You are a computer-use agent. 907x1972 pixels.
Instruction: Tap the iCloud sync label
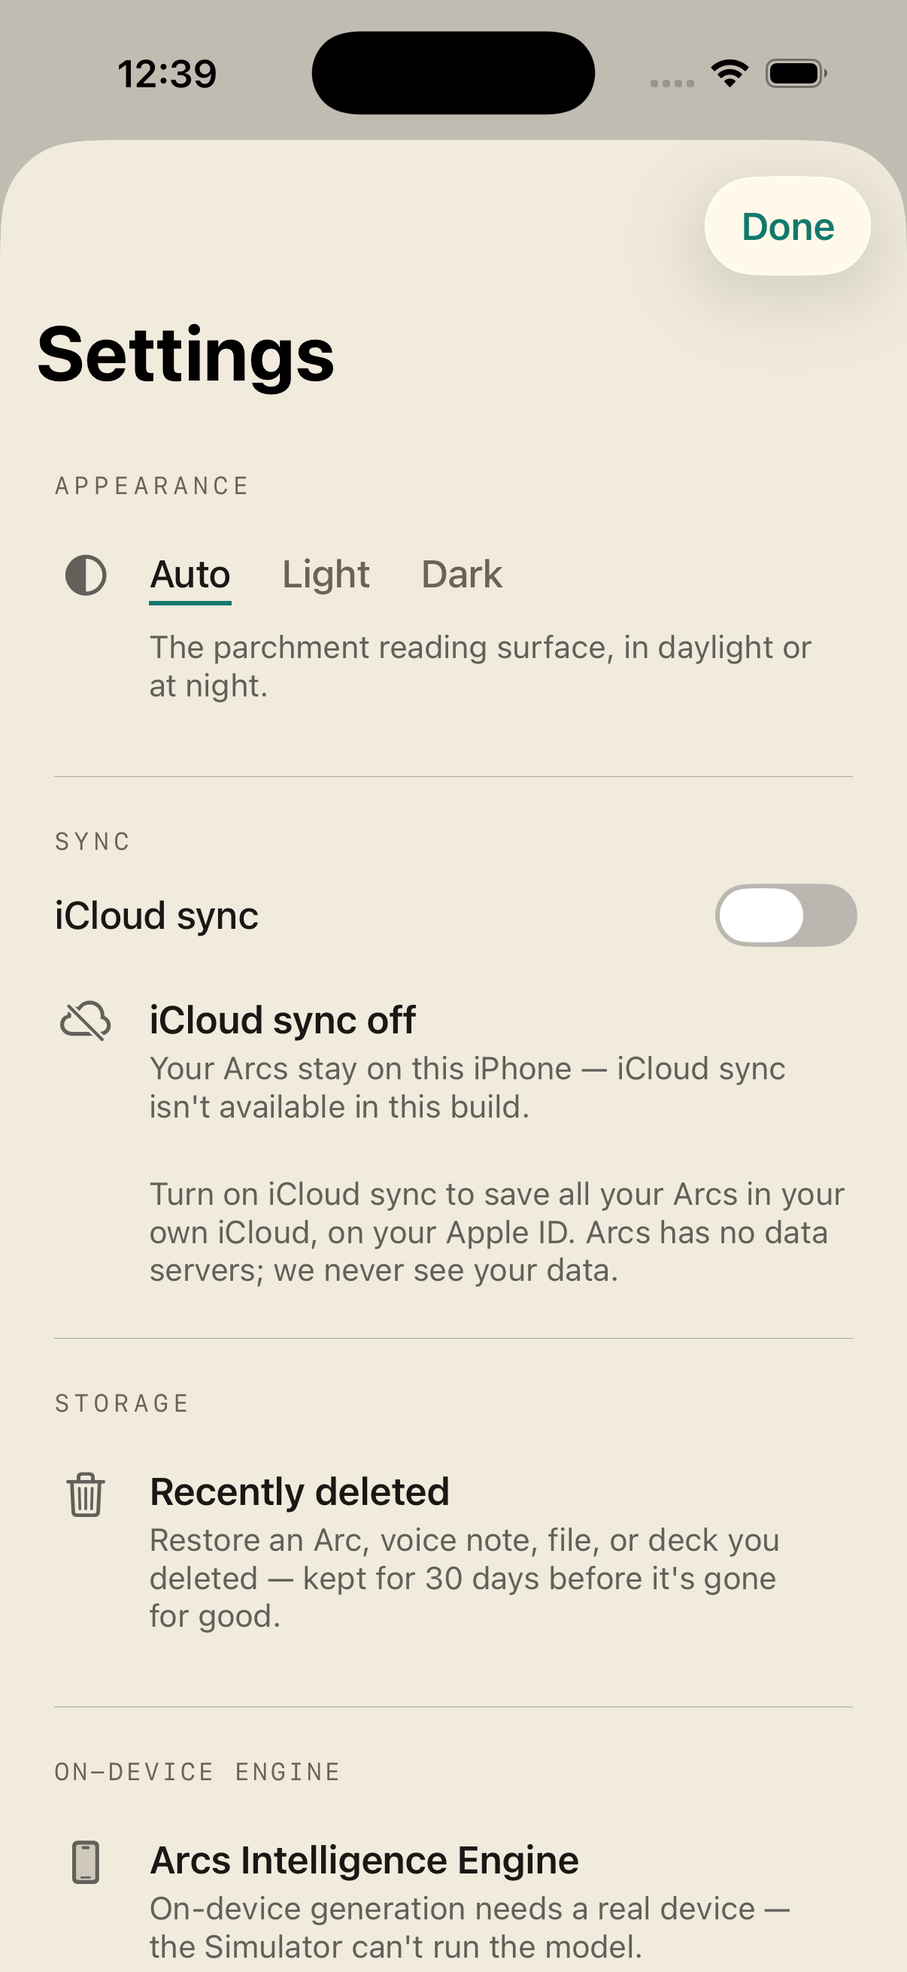coord(157,915)
